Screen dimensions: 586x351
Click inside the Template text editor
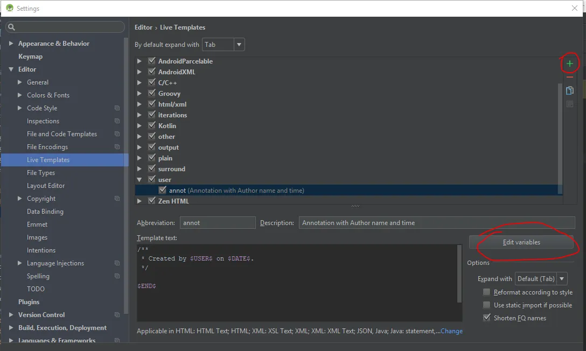tap(297, 283)
